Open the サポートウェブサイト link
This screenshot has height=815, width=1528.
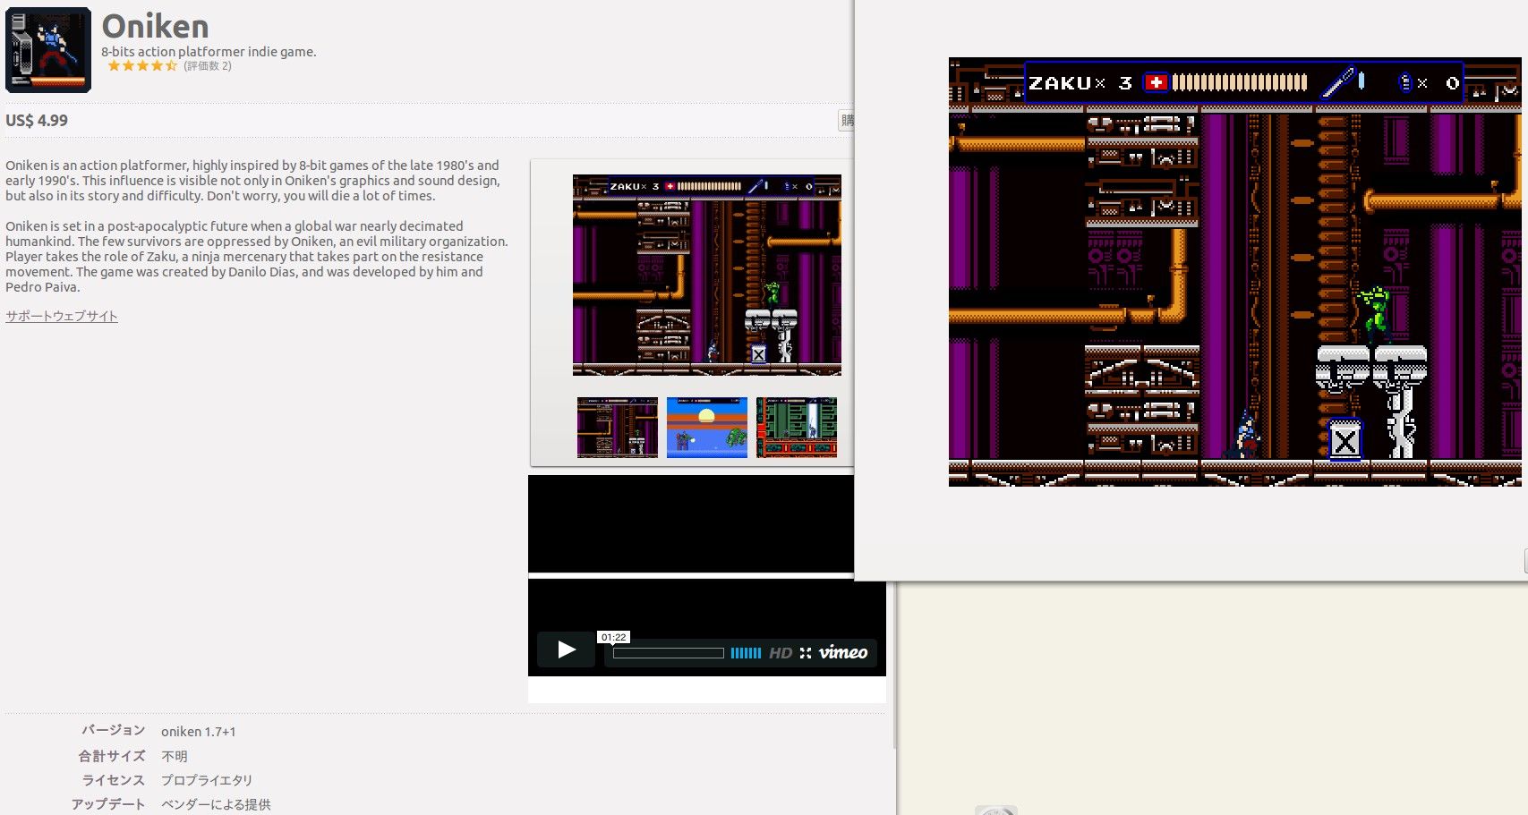(62, 316)
